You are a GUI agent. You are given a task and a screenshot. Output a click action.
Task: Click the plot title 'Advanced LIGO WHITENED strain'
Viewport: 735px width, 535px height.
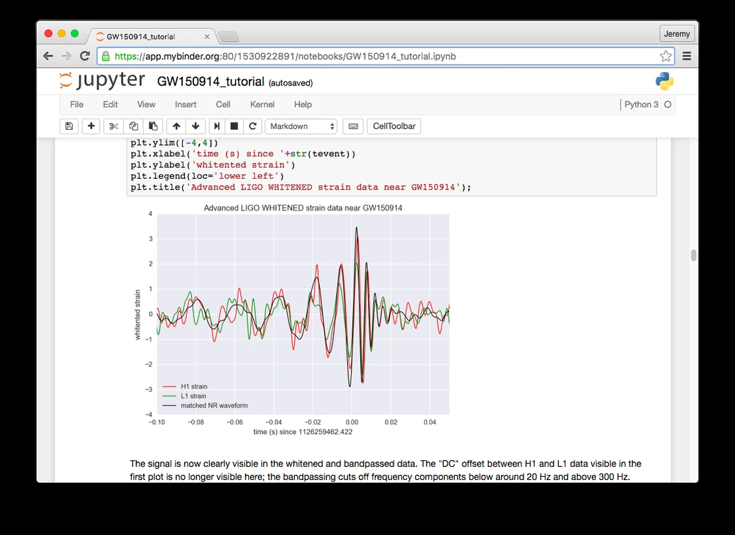303,208
